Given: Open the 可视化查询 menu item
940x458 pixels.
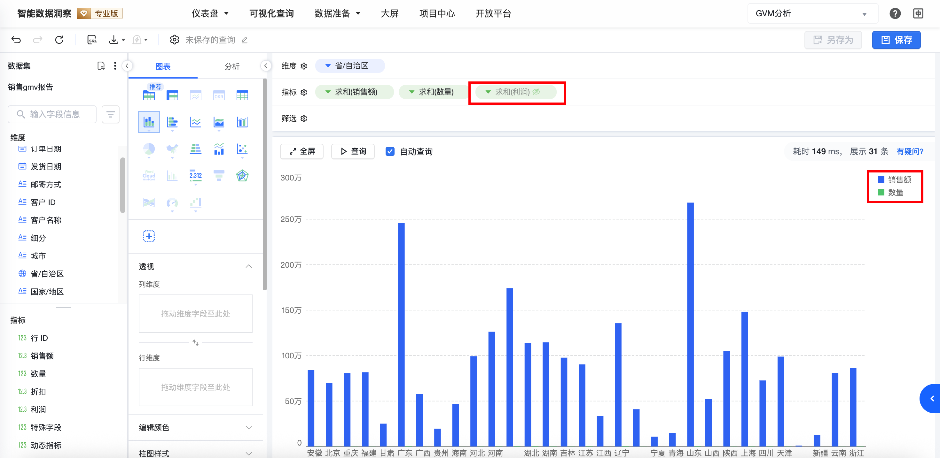Looking at the screenshot, I should tap(271, 13).
